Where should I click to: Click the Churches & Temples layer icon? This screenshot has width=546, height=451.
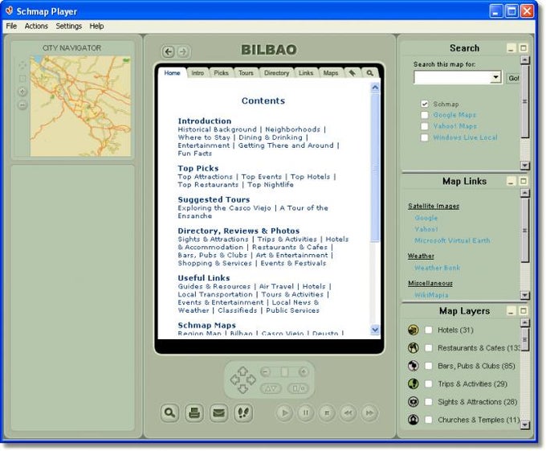pos(413,420)
